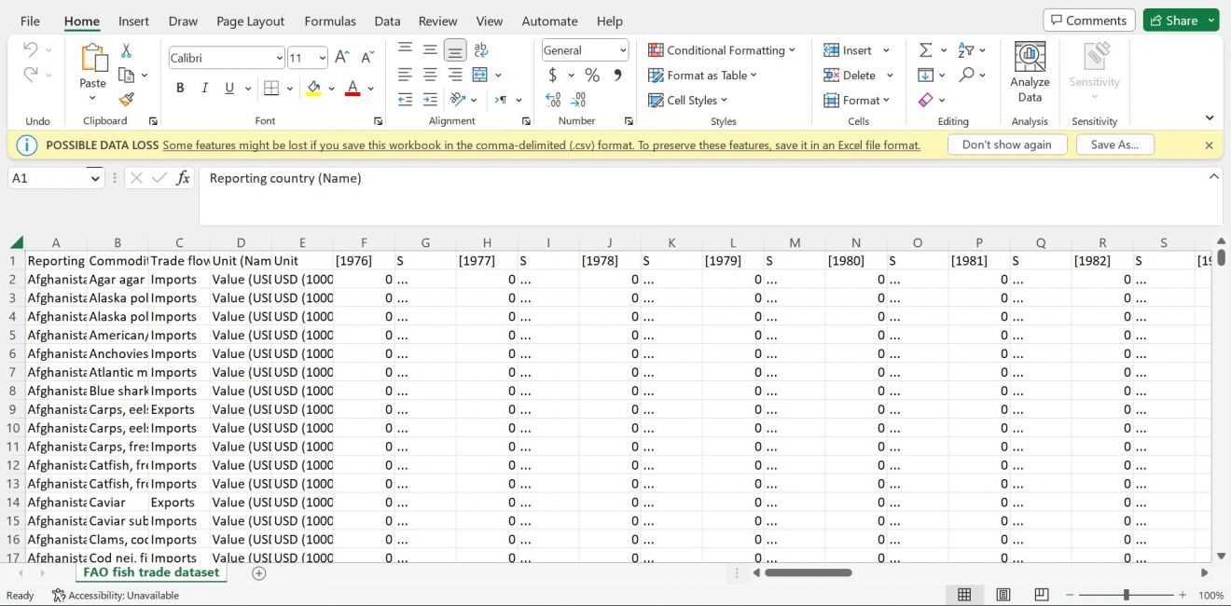Viewport: 1231px width, 606px height.
Task: Open the Conditional Formatting menu
Action: point(724,49)
